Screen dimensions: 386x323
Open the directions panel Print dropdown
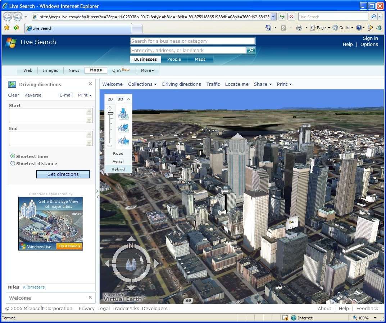85,95
